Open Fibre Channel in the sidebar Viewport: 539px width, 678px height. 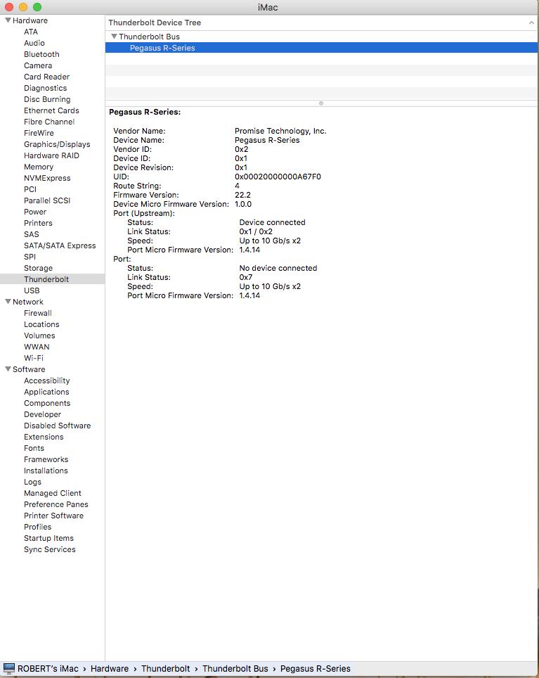[x=49, y=122]
